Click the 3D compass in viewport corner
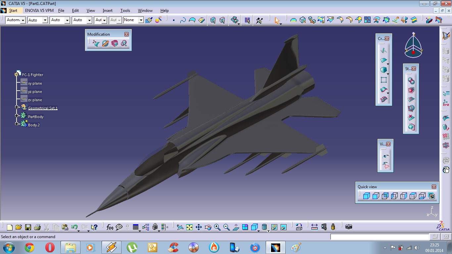The image size is (452, 254). click(413, 45)
